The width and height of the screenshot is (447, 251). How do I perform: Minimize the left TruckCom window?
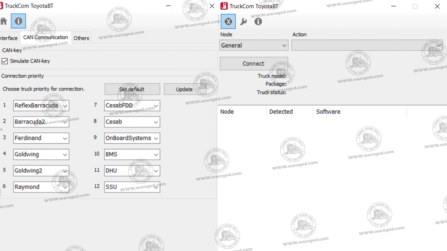[x=168, y=6]
